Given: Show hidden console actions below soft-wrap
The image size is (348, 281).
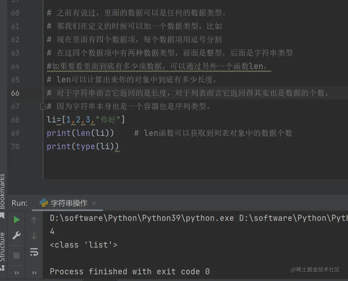Looking at the screenshot, I should [34, 272].
